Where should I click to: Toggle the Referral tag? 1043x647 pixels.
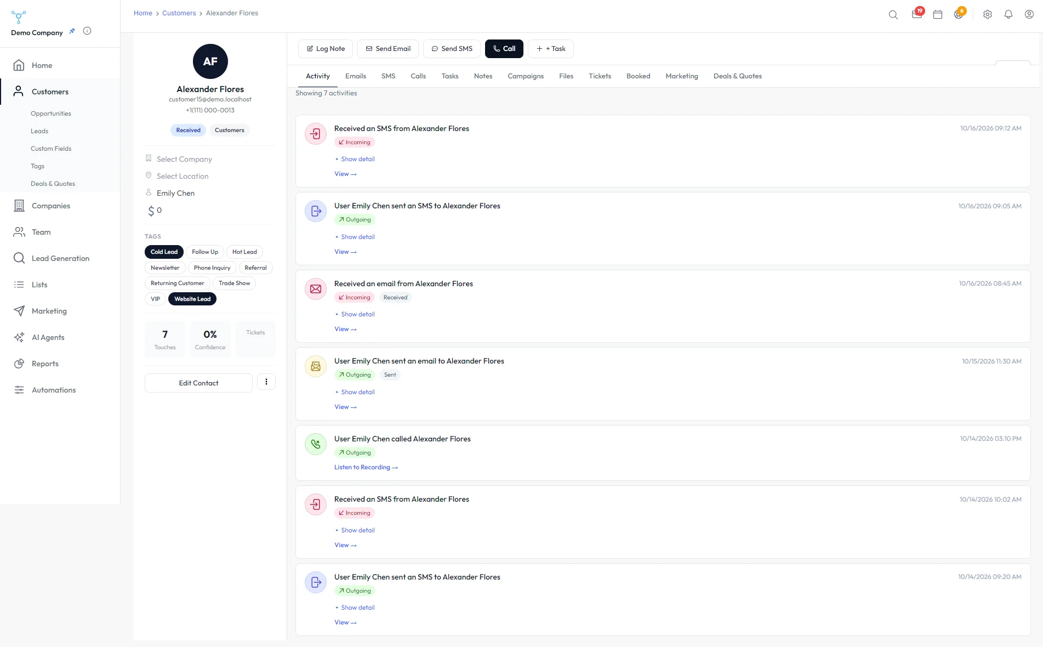point(256,268)
